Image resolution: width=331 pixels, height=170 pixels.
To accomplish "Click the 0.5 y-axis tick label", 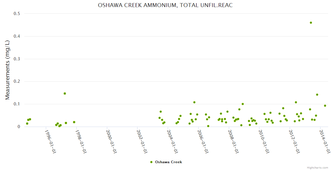I will pyautogui.click(x=17, y=14).
